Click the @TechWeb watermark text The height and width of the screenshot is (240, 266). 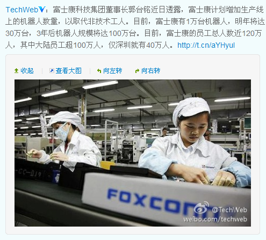tap(229, 210)
